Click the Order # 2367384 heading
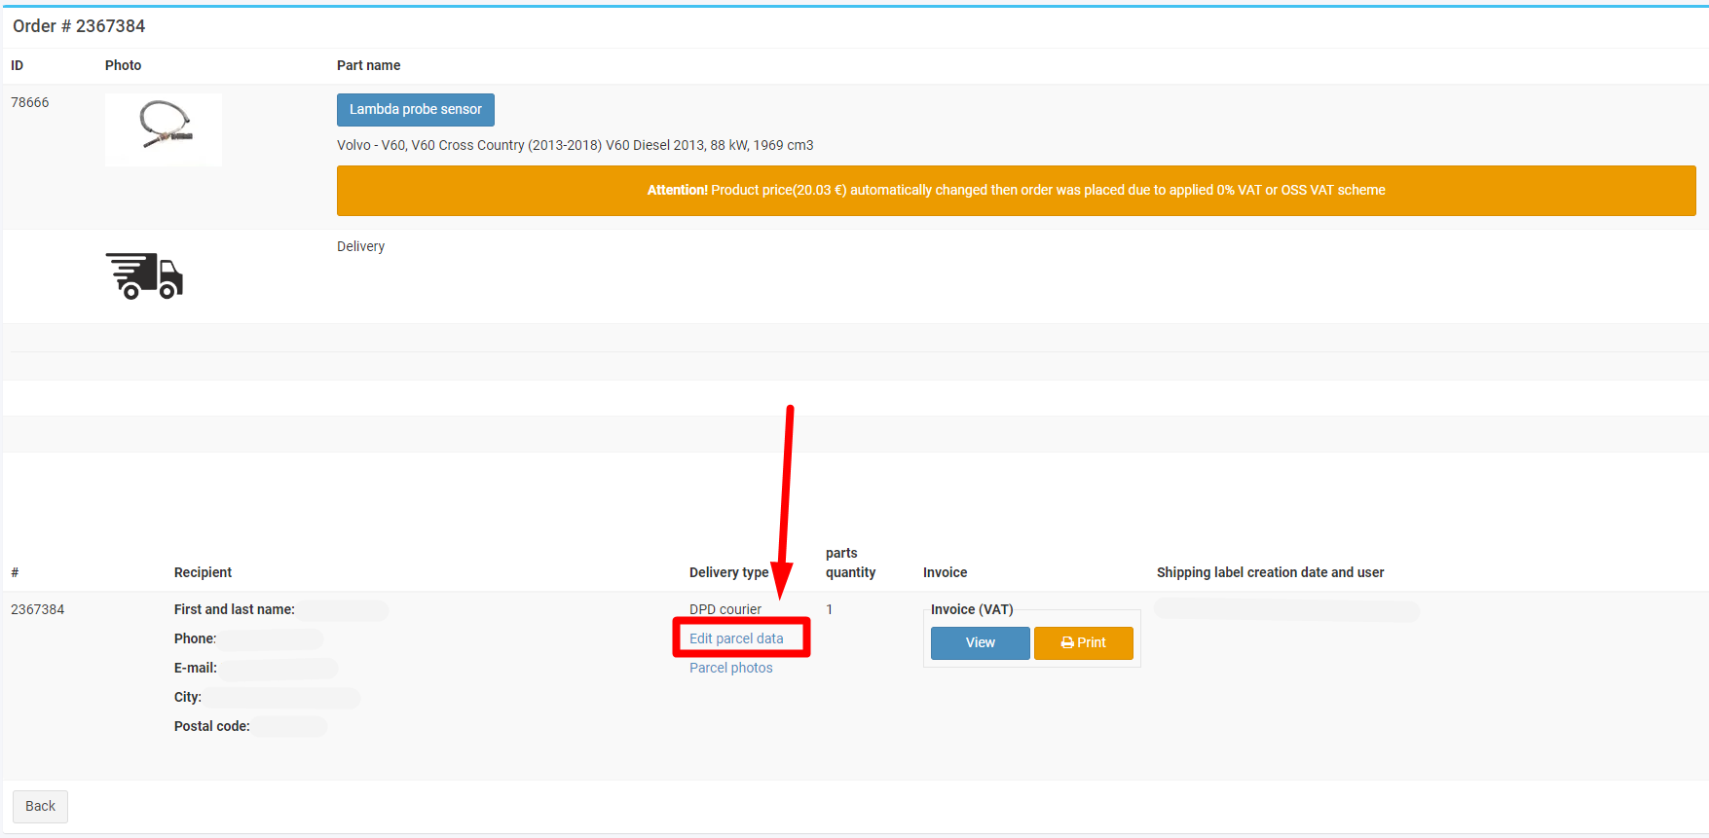 [79, 26]
